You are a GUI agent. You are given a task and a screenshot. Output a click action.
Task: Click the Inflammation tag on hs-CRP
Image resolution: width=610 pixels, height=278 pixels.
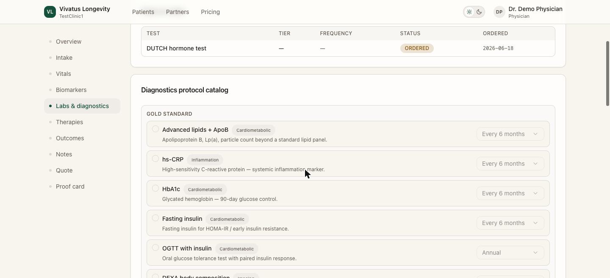coord(205,160)
